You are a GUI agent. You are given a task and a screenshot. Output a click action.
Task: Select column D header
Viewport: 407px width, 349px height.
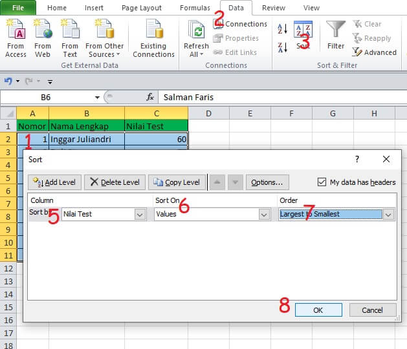click(209, 113)
